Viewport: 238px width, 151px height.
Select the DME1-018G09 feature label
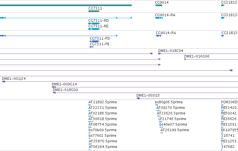pyautogui.click(x=65, y=90)
